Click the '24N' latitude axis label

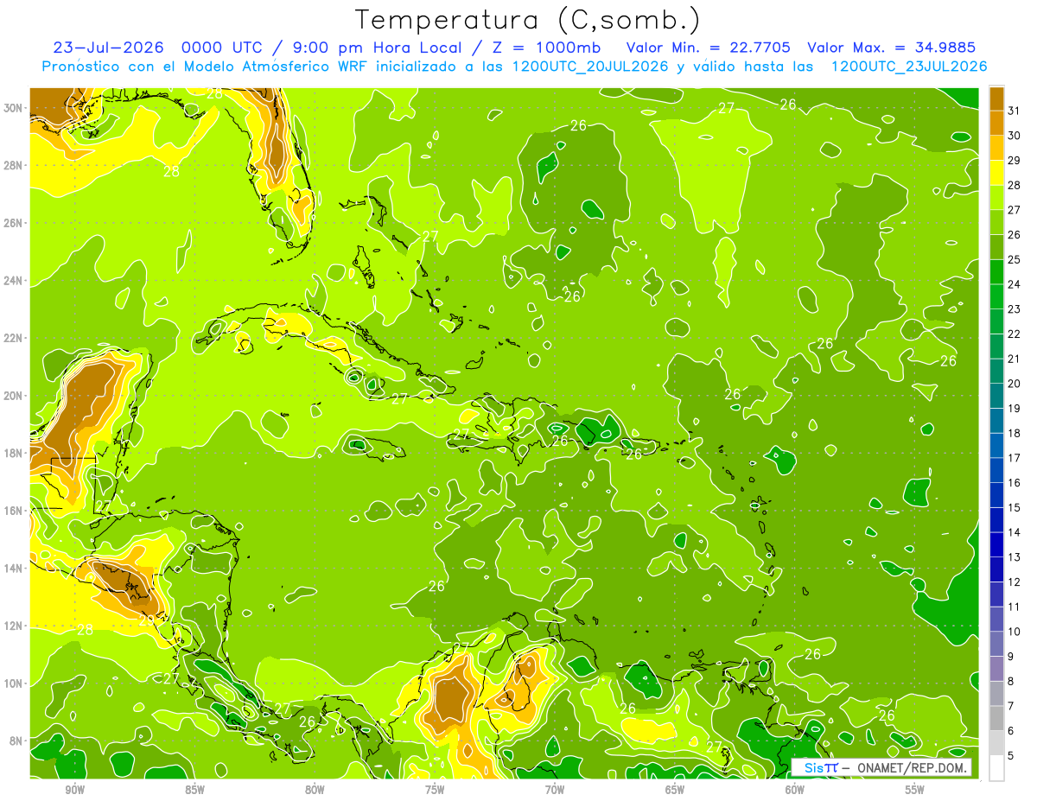(x=14, y=281)
